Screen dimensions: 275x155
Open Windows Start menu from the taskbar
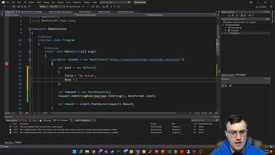click(x=74, y=152)
